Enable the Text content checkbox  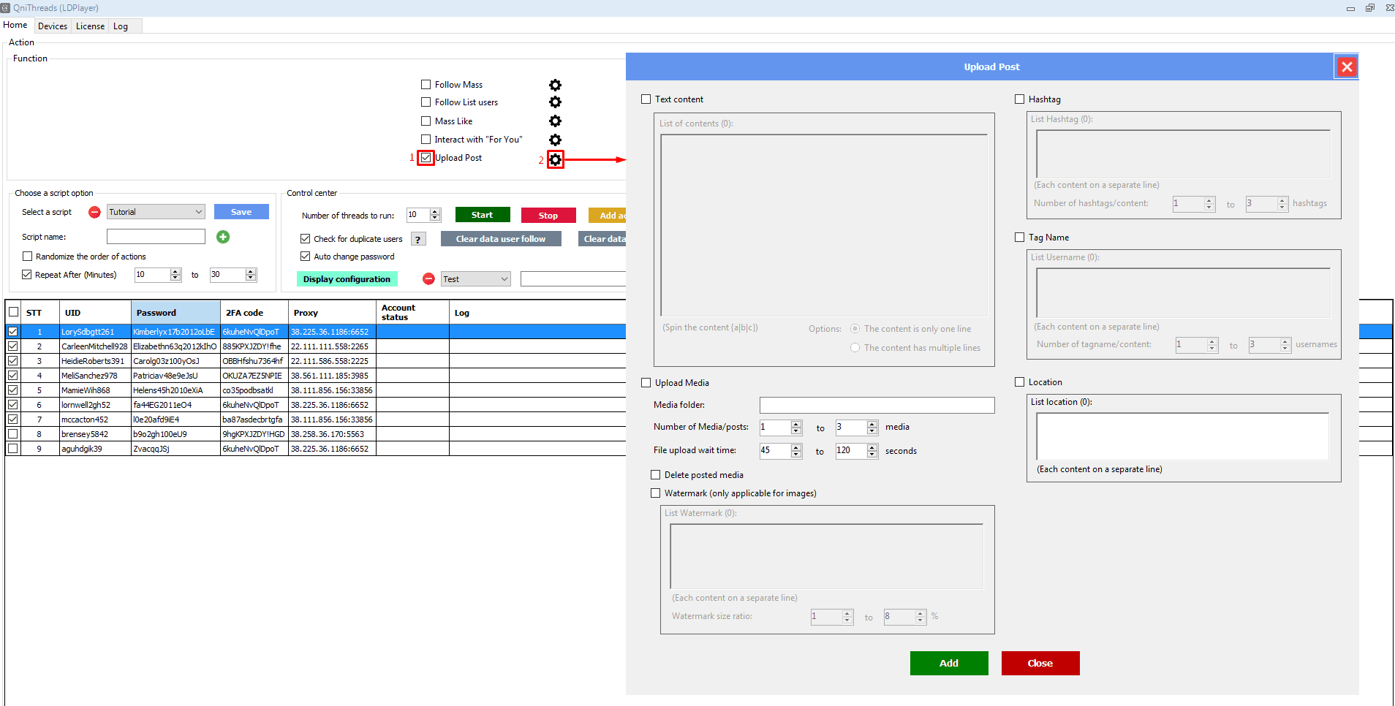click(x=646, y=99)
